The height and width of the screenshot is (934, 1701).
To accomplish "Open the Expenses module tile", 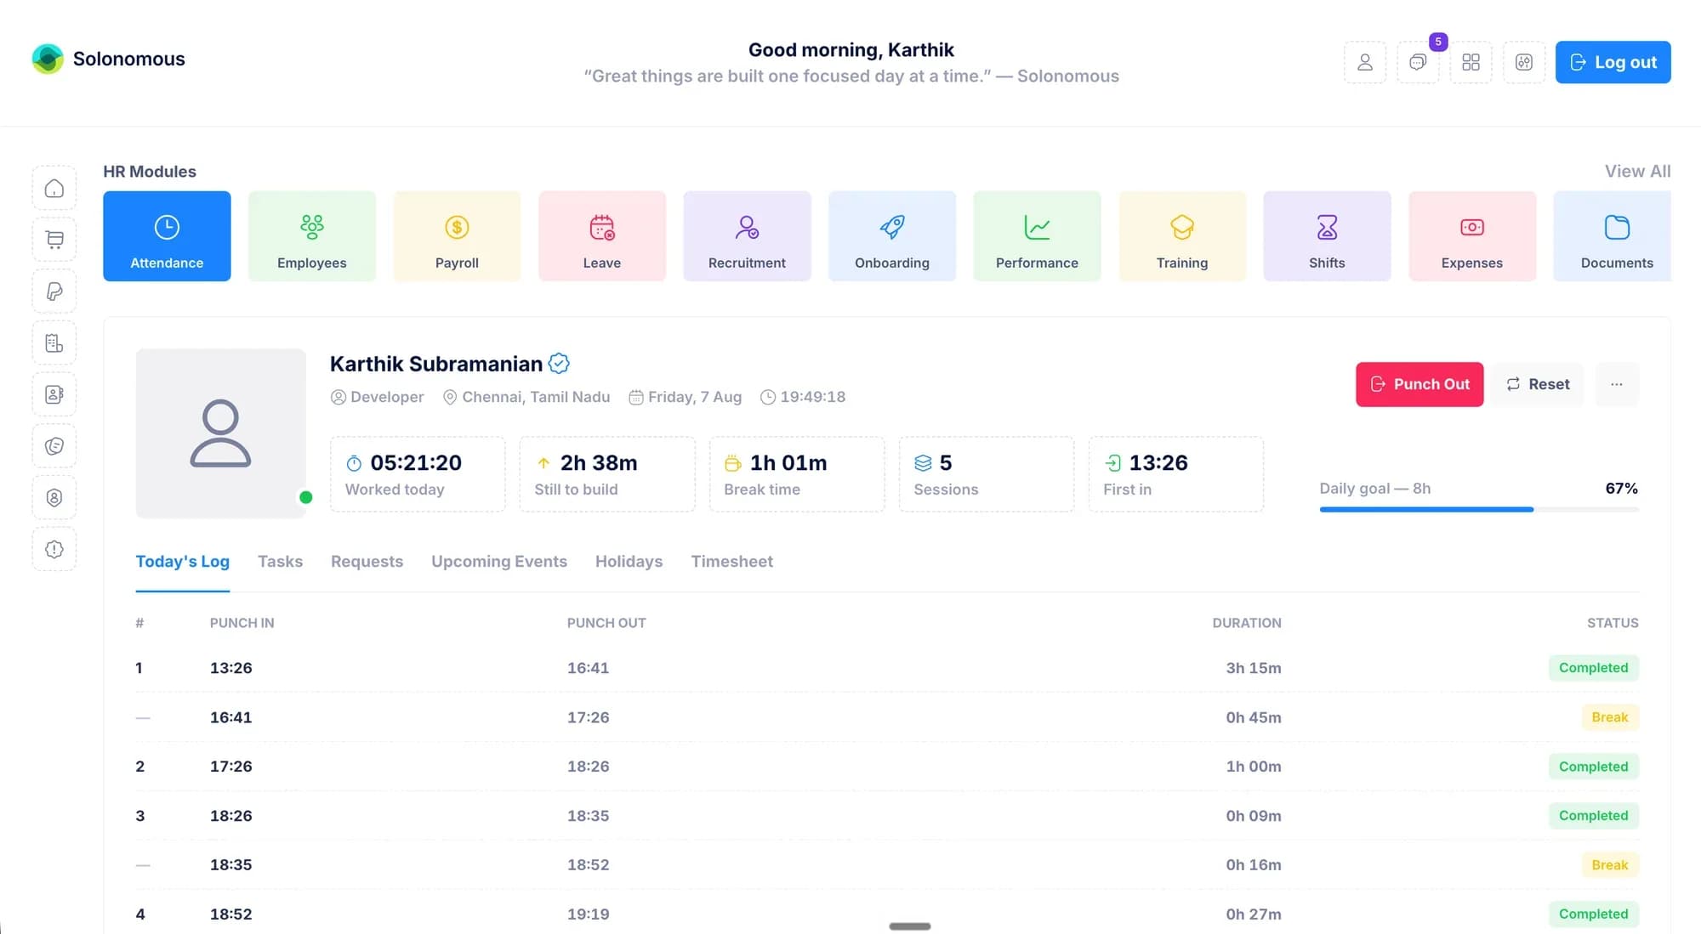I will pyautogui.click(x=1472, y=236).
